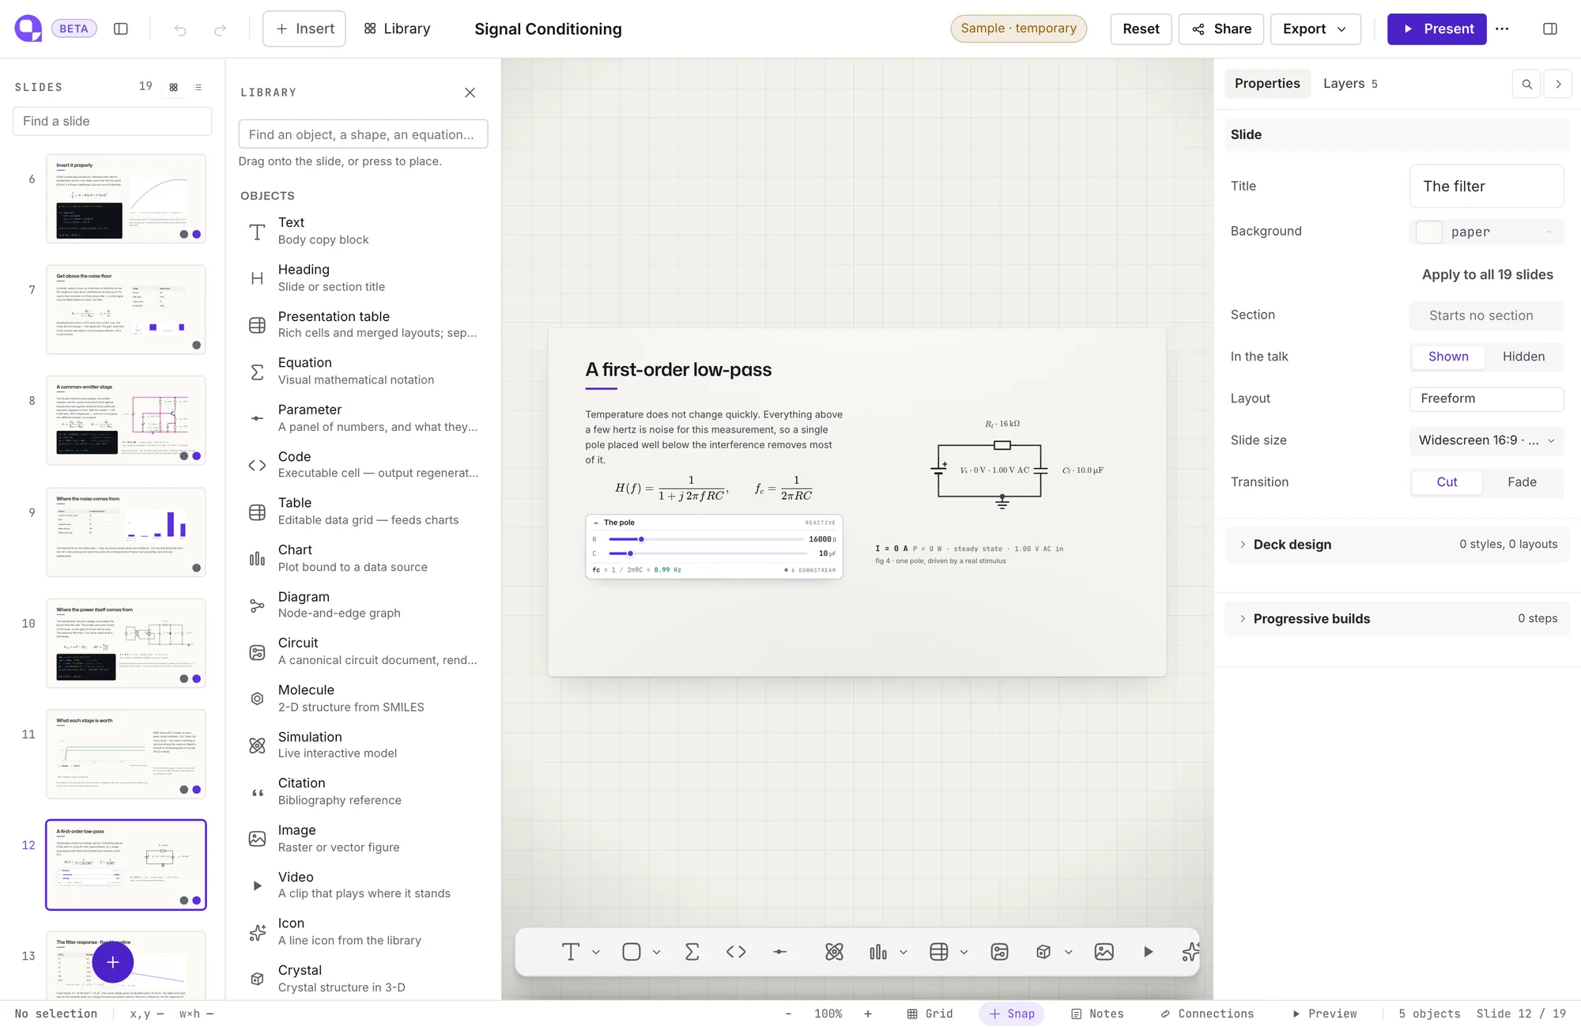
Task: Click the purple add slide plus button
Action: coord(113,962)
